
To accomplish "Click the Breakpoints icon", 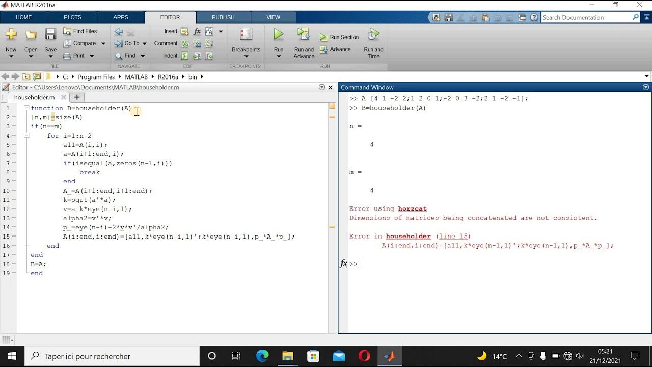I will coord(246,34).
